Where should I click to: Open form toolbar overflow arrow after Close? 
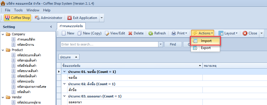coord(261,33)
